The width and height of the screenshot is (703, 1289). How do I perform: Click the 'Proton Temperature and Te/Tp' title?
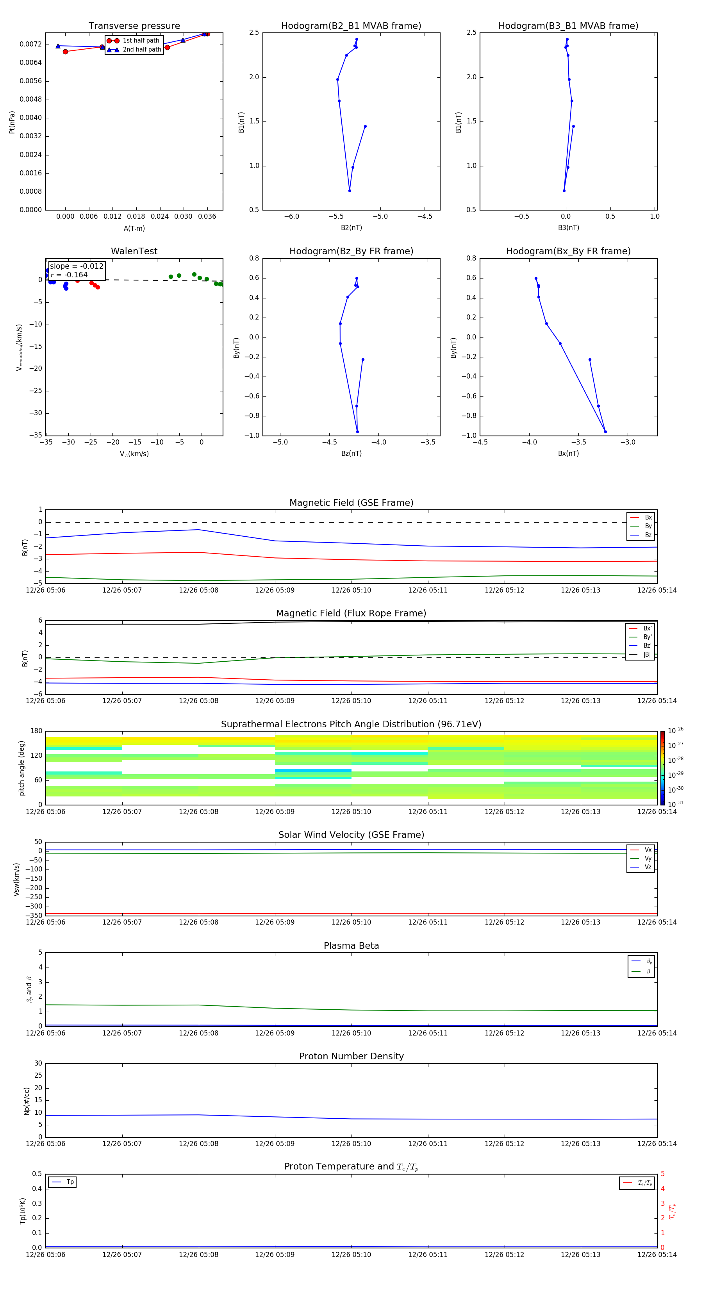tap(351, 1167)
